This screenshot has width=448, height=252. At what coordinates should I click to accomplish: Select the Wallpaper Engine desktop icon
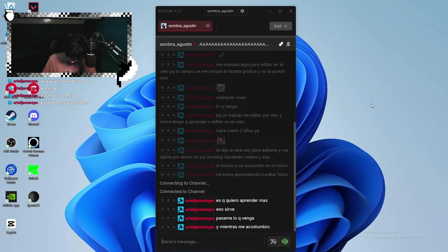click(11, 174)
